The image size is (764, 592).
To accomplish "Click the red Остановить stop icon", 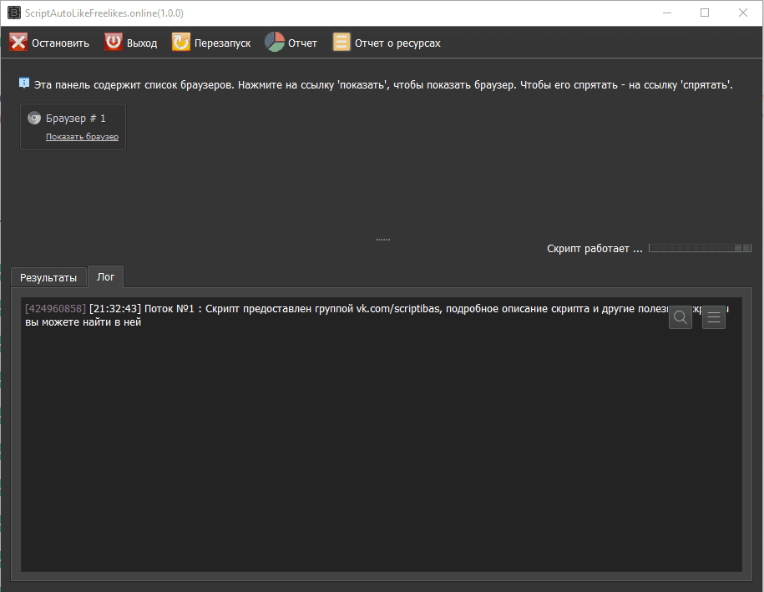I will pos(18,43).
